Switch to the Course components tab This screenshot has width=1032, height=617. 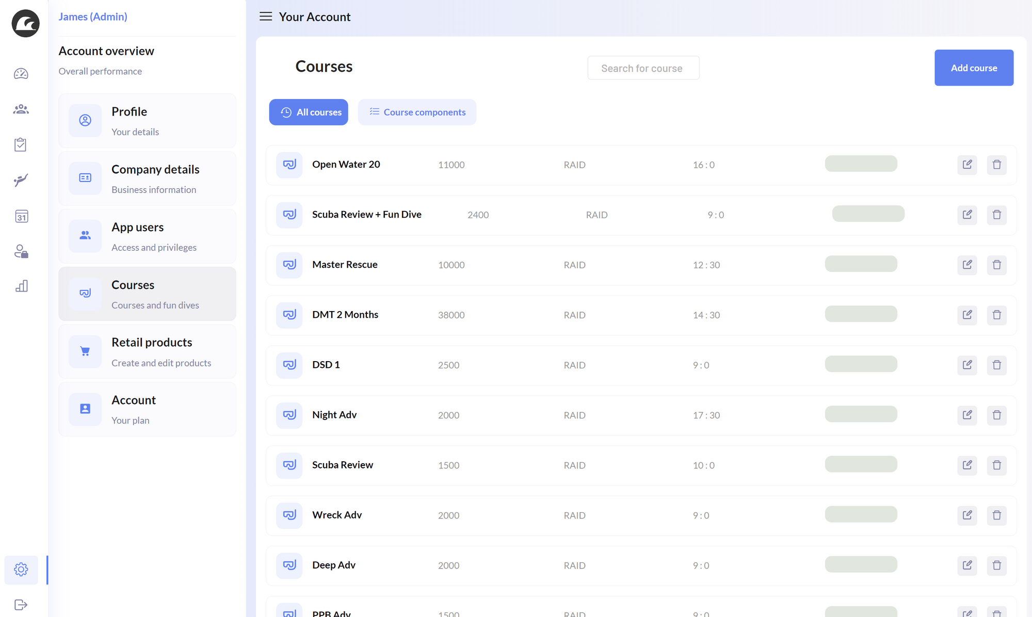417,112
